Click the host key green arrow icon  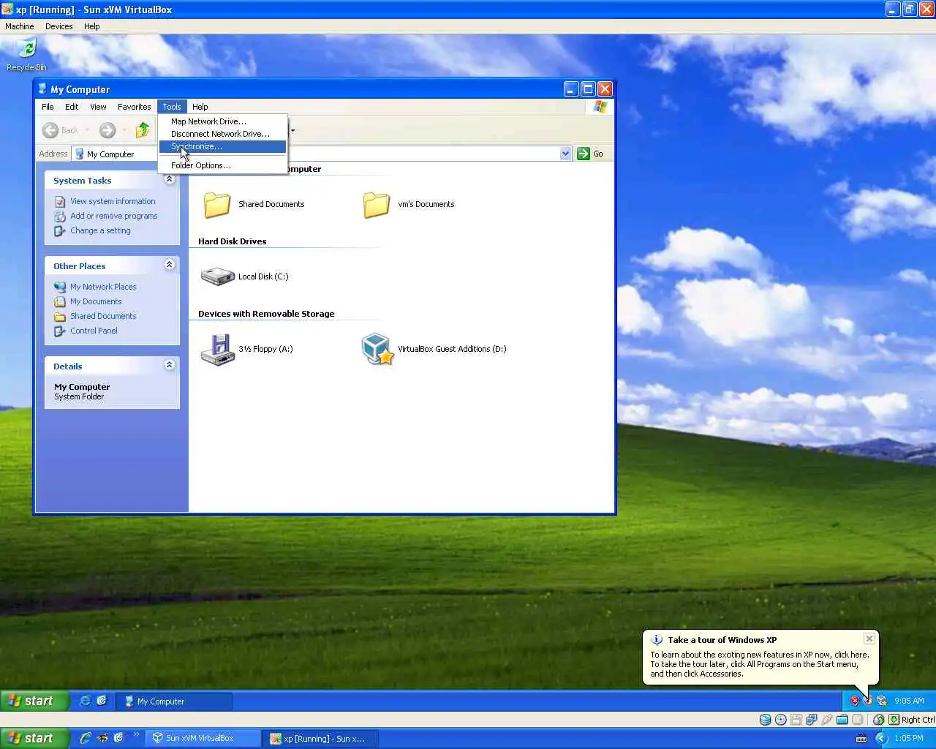[894, 720]
